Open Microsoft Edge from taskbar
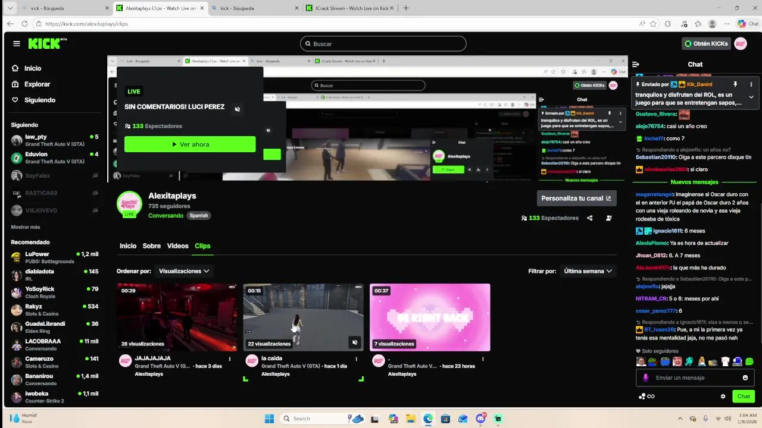This screenshot has height=428, width=762. [428, 418]
